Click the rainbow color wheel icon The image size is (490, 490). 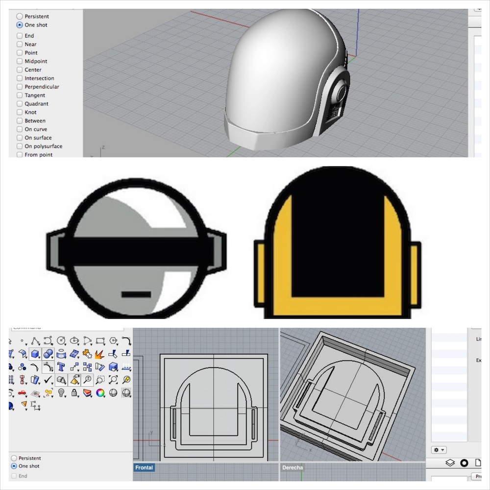point(100,393)
